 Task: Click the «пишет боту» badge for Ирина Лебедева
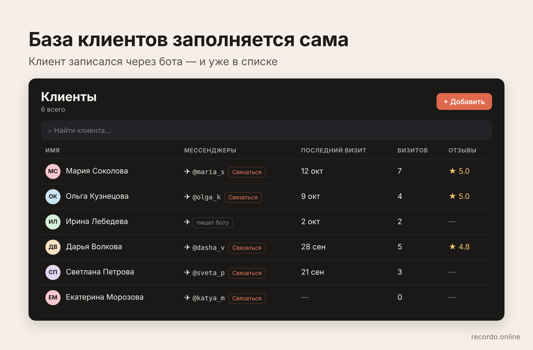click(x=213, y=222)
